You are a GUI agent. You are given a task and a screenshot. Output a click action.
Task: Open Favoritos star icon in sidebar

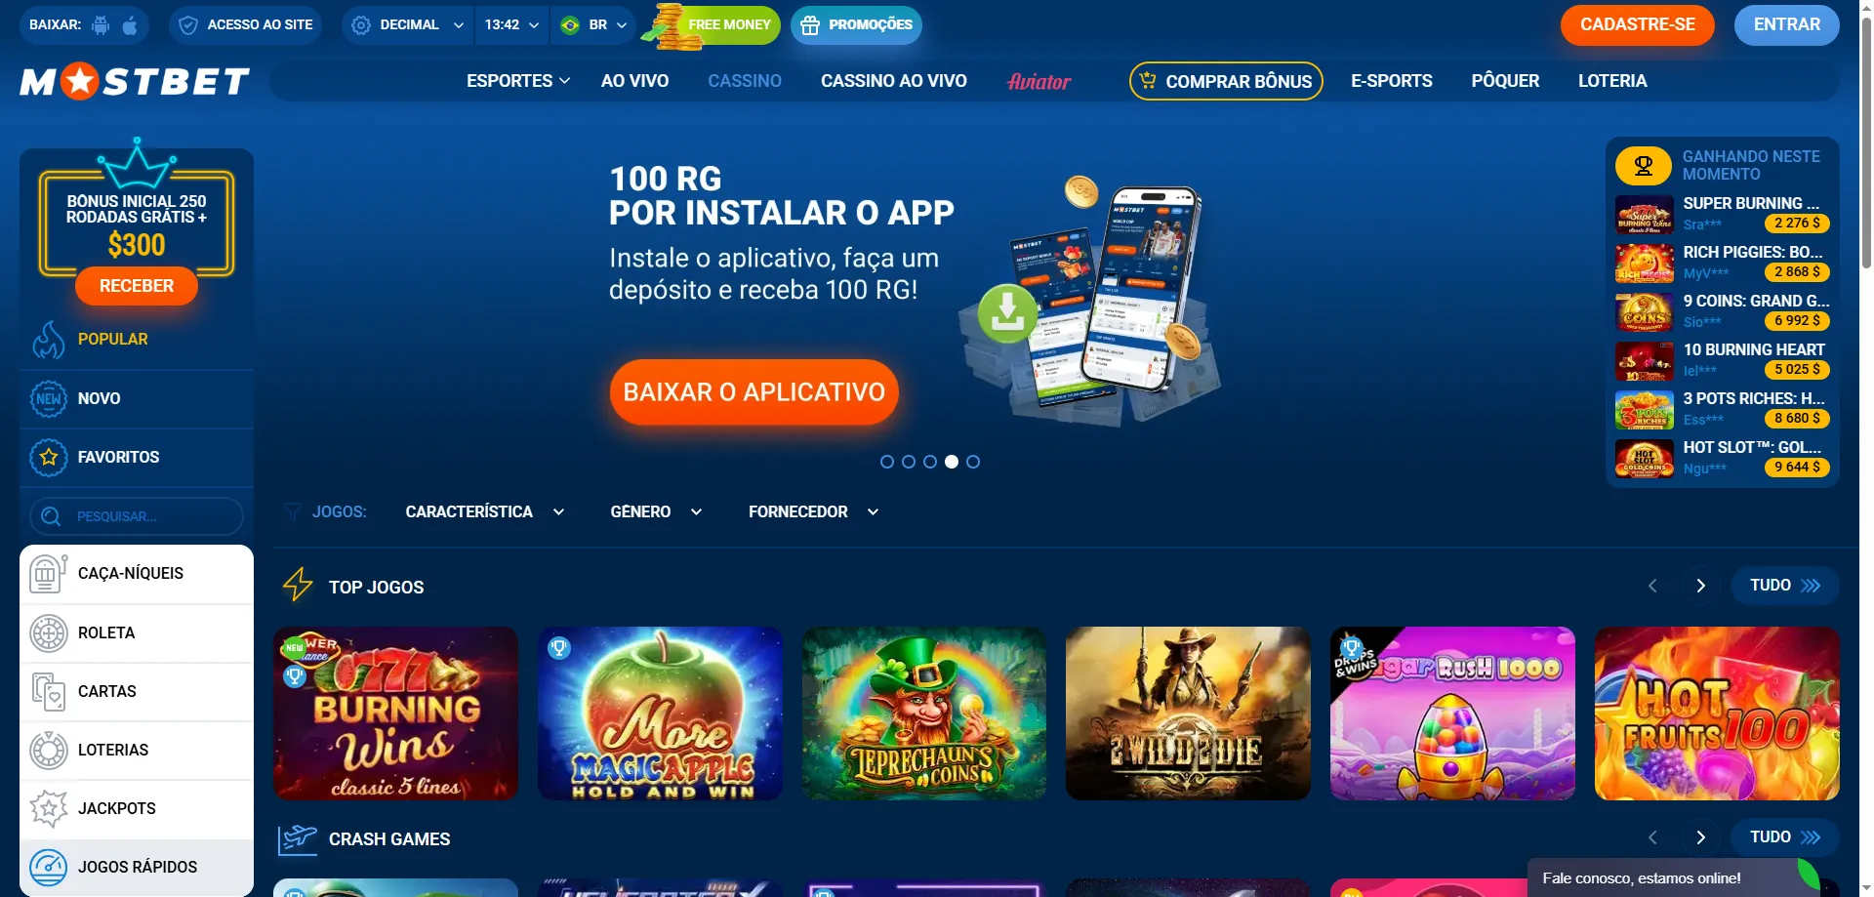[x=49, y=457]
